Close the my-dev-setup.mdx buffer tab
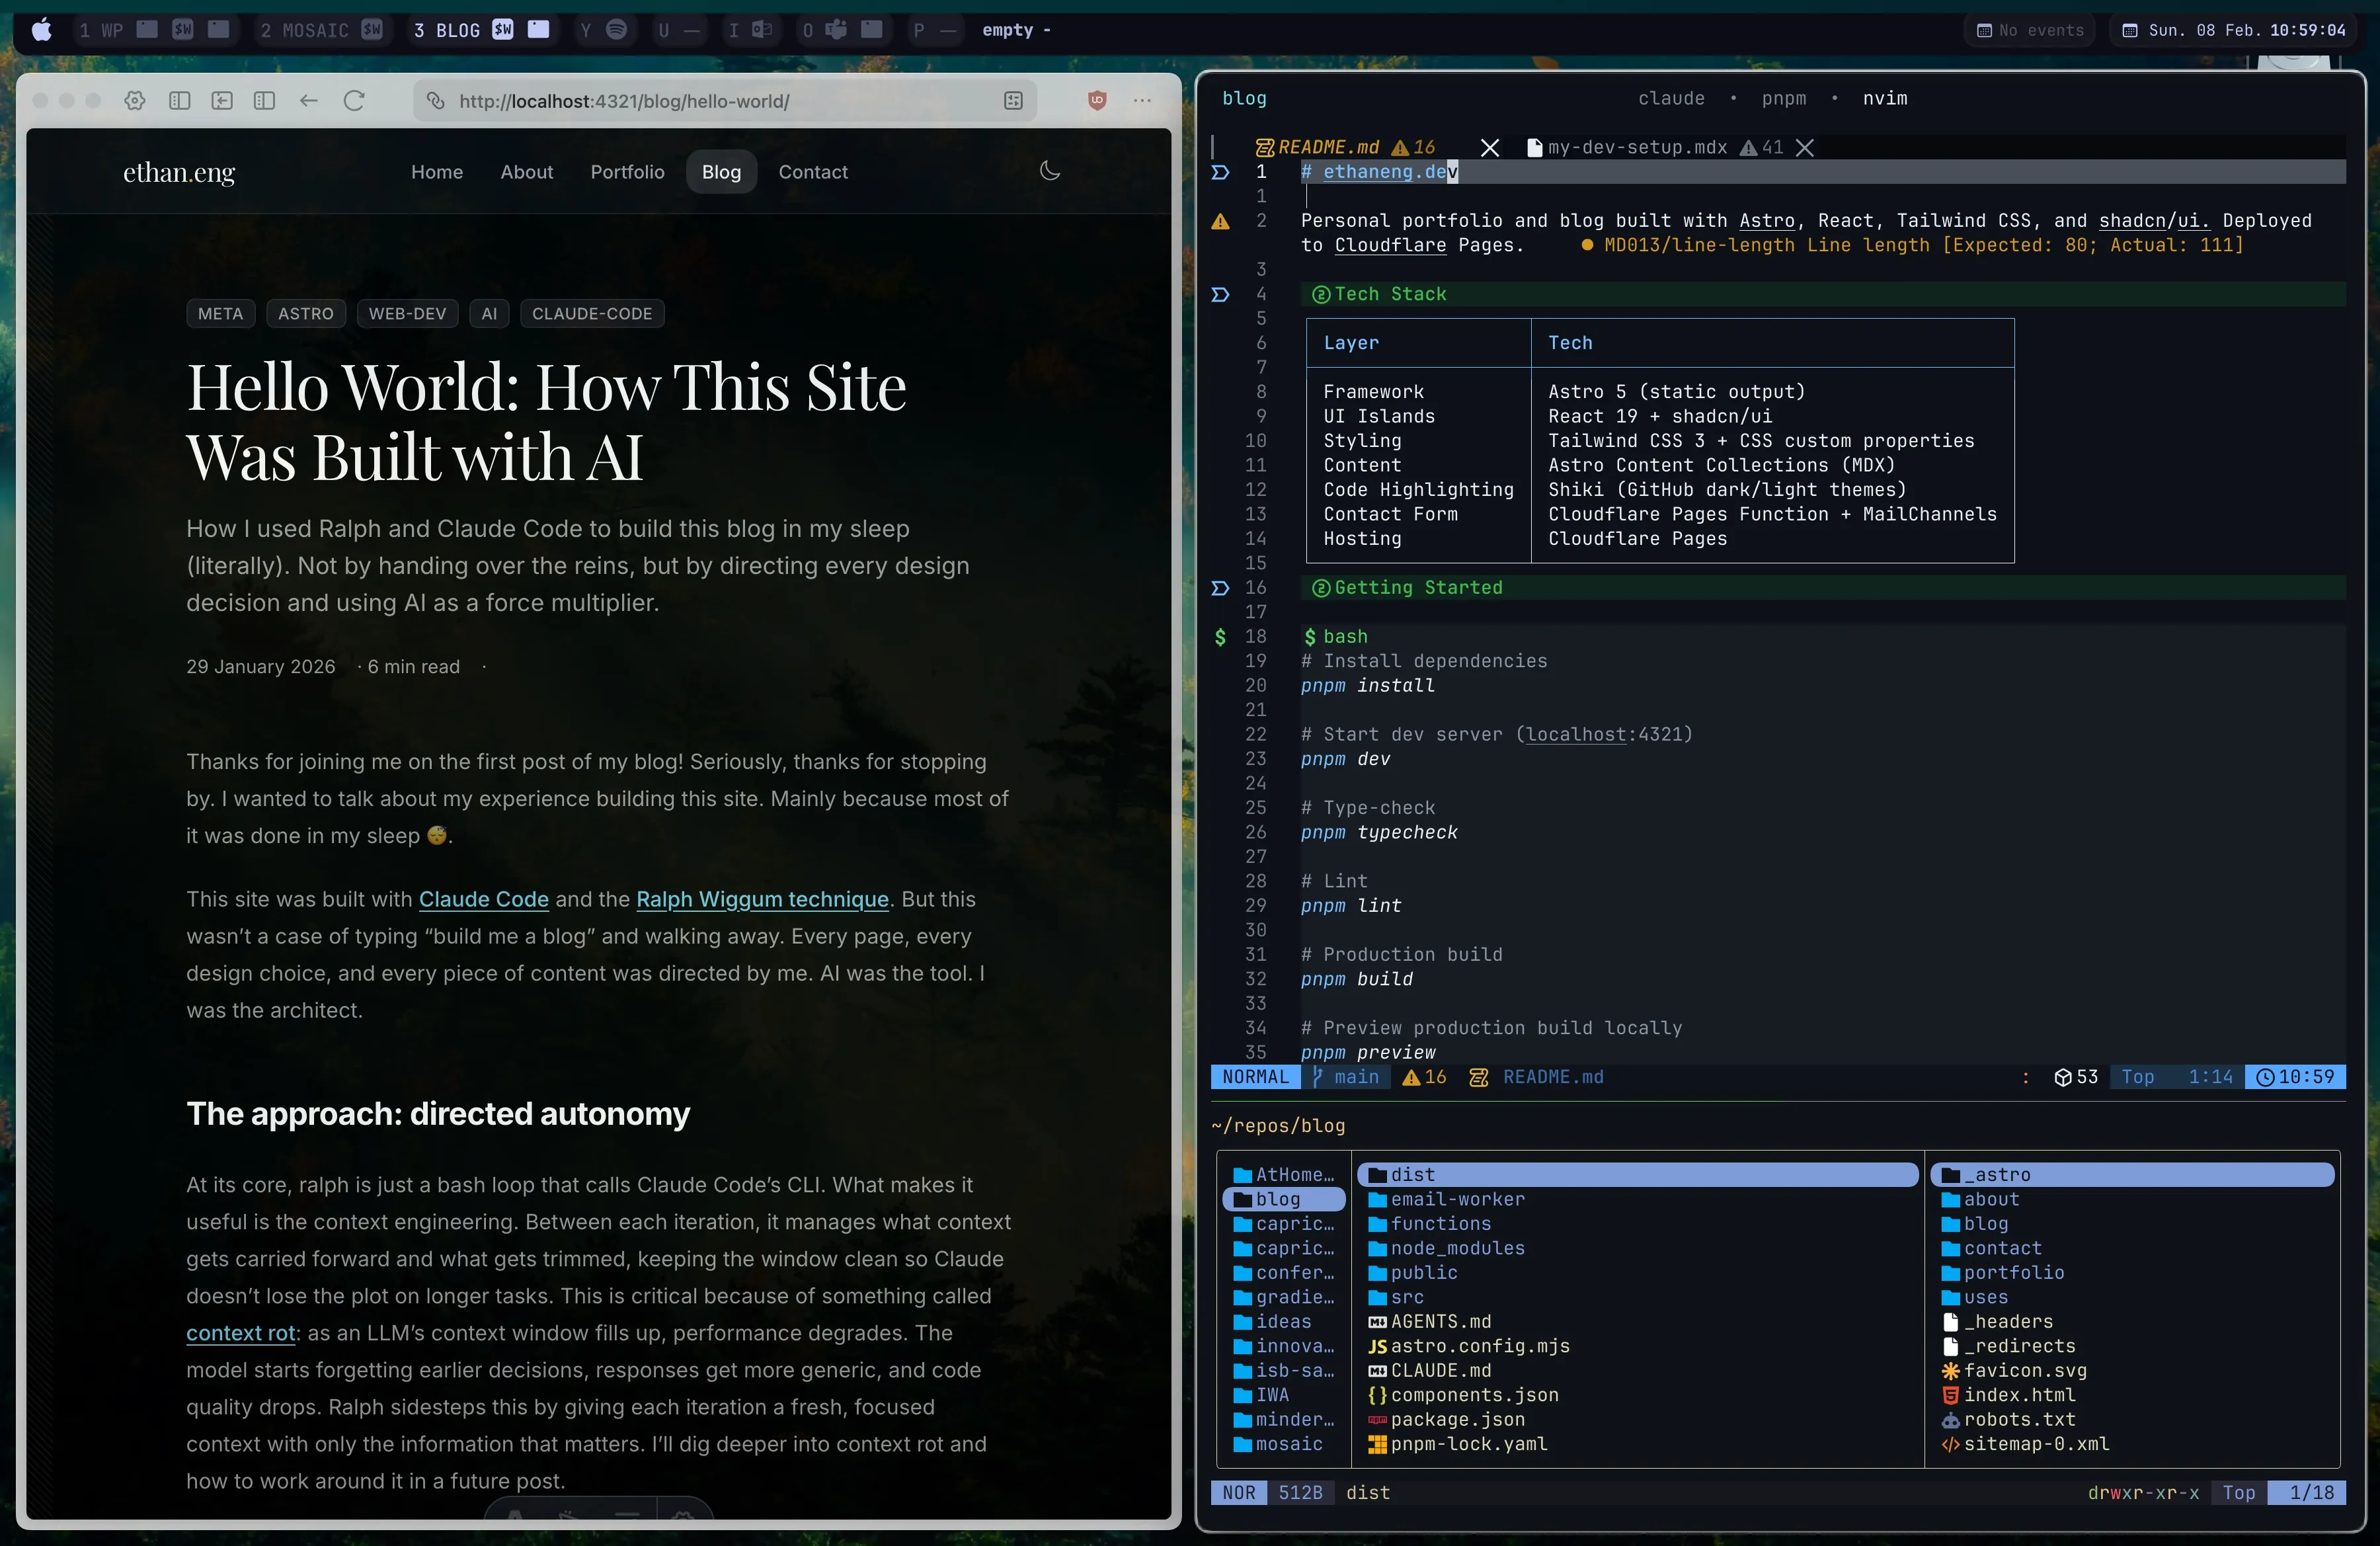This screenshot has width=2380, height=1546. point(1805,148)
